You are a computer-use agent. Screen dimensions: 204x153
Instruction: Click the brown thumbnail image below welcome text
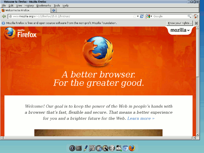pos(98,133)
